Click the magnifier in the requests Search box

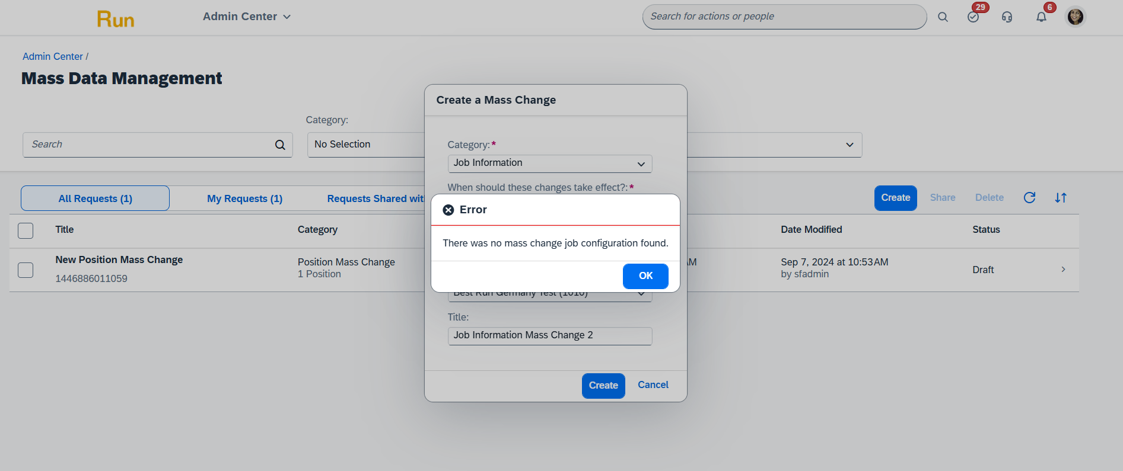pyautogui.click(x=280, y=145)
